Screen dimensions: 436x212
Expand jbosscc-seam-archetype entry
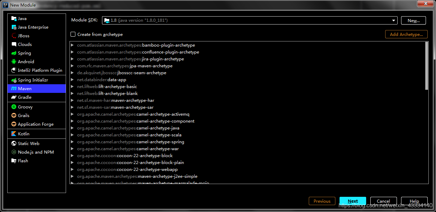click(x=72, y=73)
